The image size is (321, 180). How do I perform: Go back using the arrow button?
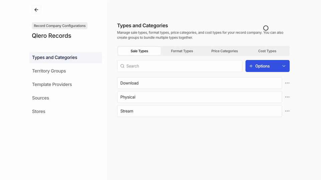click(x=36, y=10)
